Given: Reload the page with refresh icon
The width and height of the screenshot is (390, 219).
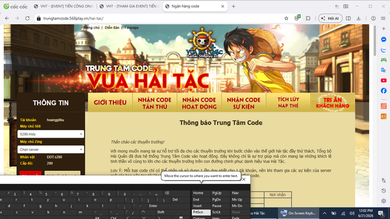Looking at the screenshot, I should pos(27,18).
